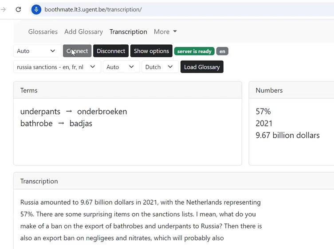
Task: Go to the Add Glossary page
Action: 83,32
